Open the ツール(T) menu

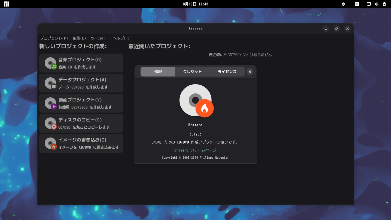pos(99,38)
